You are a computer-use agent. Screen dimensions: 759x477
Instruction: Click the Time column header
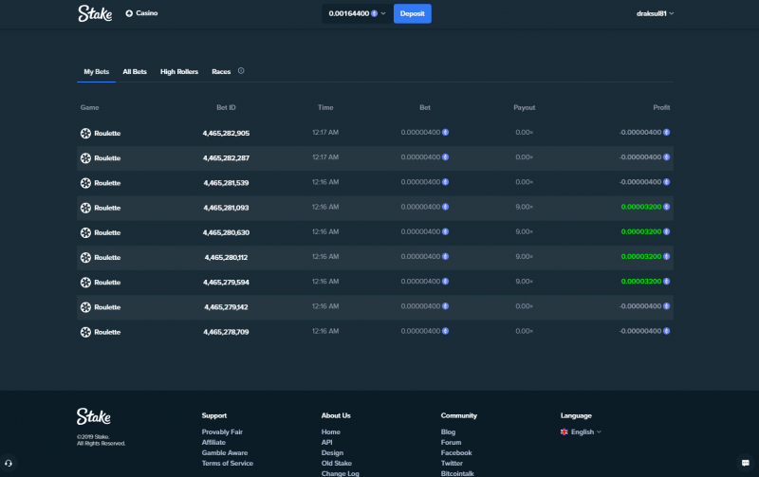[325, 107]
